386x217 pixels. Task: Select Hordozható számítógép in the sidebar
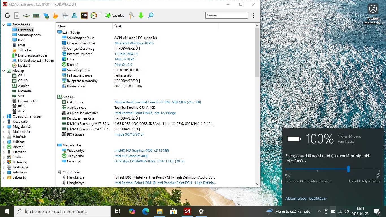click(36, 60)
